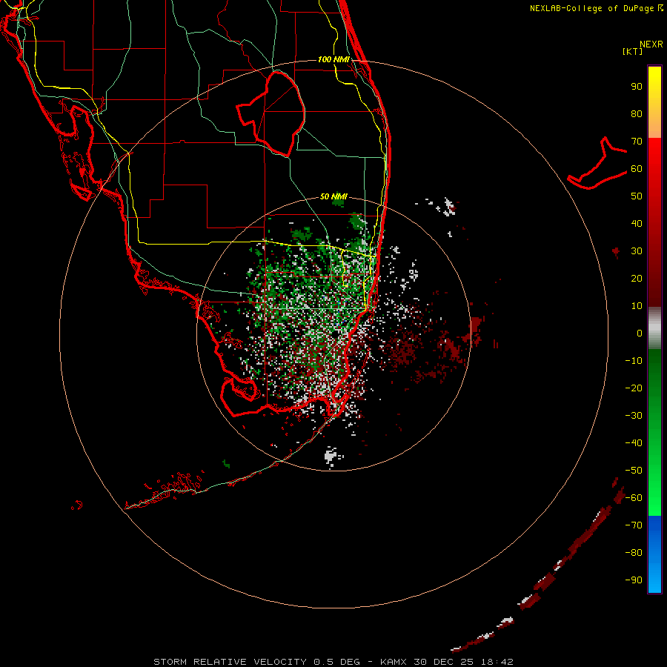The image size is (667, 667).
Task: Click the 80 value on the velocity scale
Action: click(637, 114)
